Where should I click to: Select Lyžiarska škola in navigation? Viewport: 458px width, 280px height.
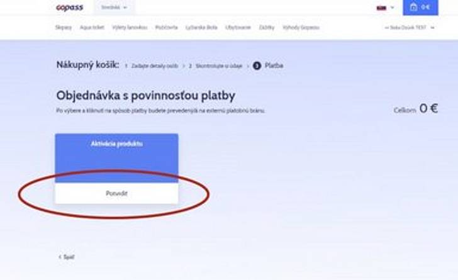[x=201, y=28]
